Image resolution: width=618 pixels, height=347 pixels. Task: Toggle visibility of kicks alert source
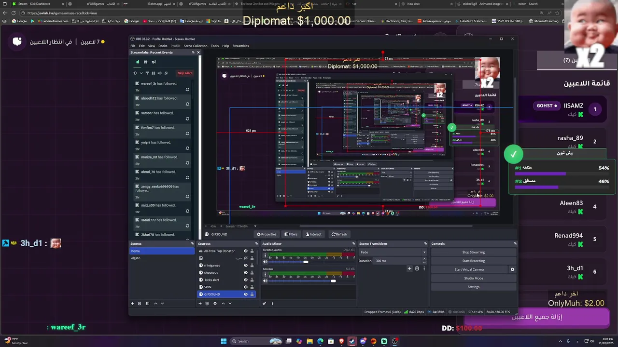click(245, 280)
